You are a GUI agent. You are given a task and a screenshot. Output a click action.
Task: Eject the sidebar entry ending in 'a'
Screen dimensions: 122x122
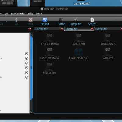click(x=27, y=58)
